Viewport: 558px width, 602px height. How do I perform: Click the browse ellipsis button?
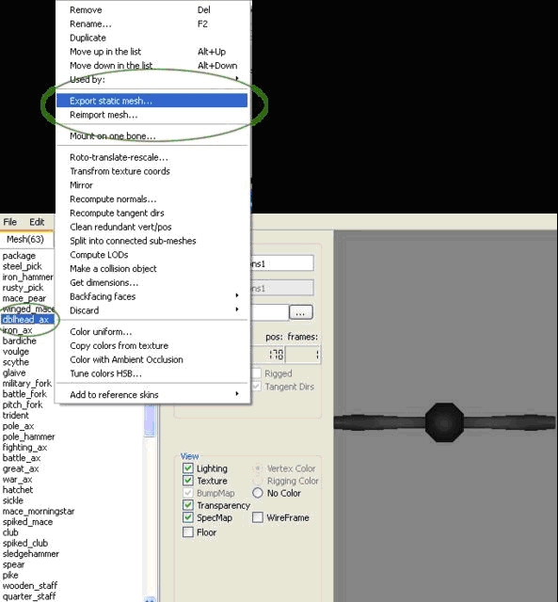(301, 313)
